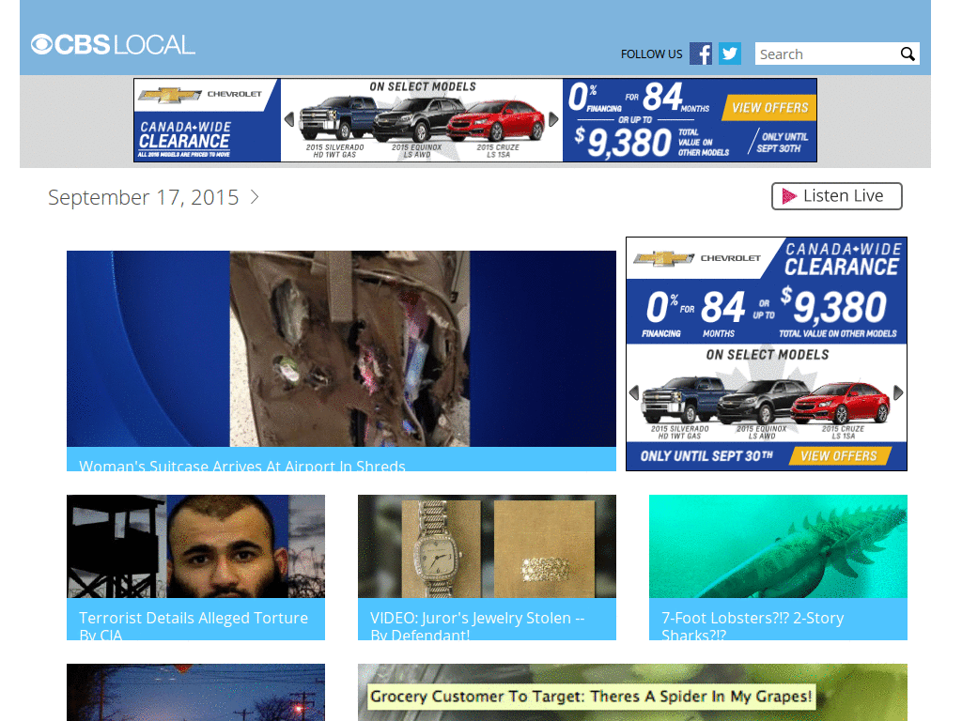Open the shredded suitcase story image
Screen dimensions: 962x721
(x=341, y=348)
